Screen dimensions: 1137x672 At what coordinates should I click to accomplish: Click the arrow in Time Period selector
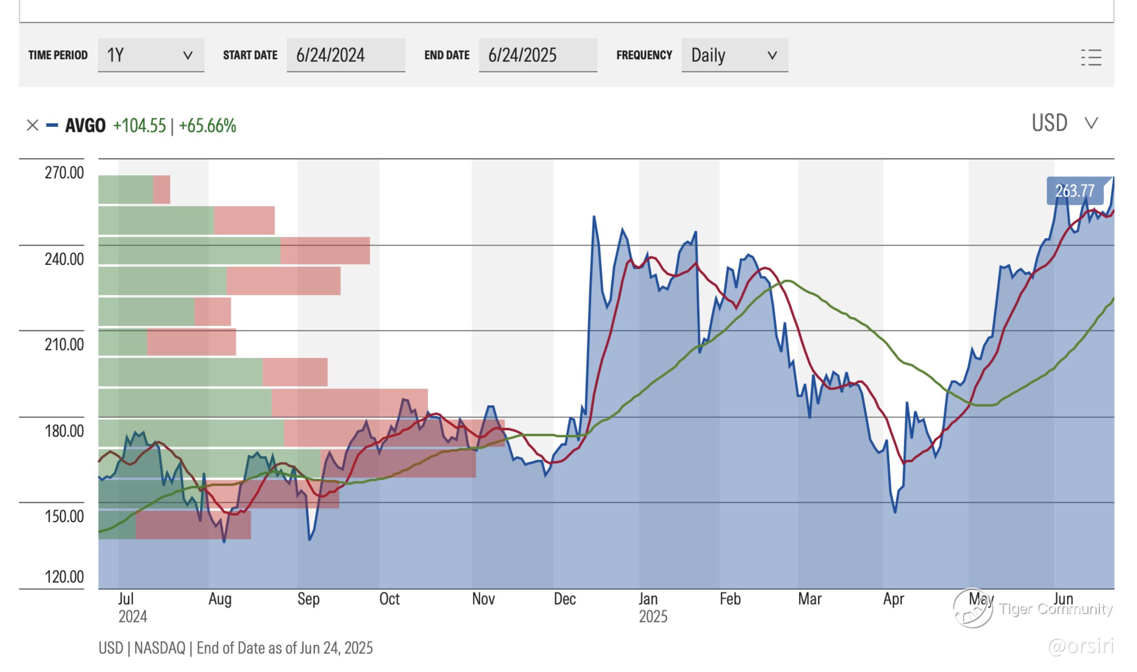pyautogui.click(x=187, y=55)
